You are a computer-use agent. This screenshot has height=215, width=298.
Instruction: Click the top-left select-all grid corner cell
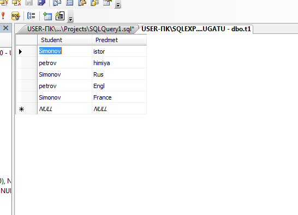26,40
